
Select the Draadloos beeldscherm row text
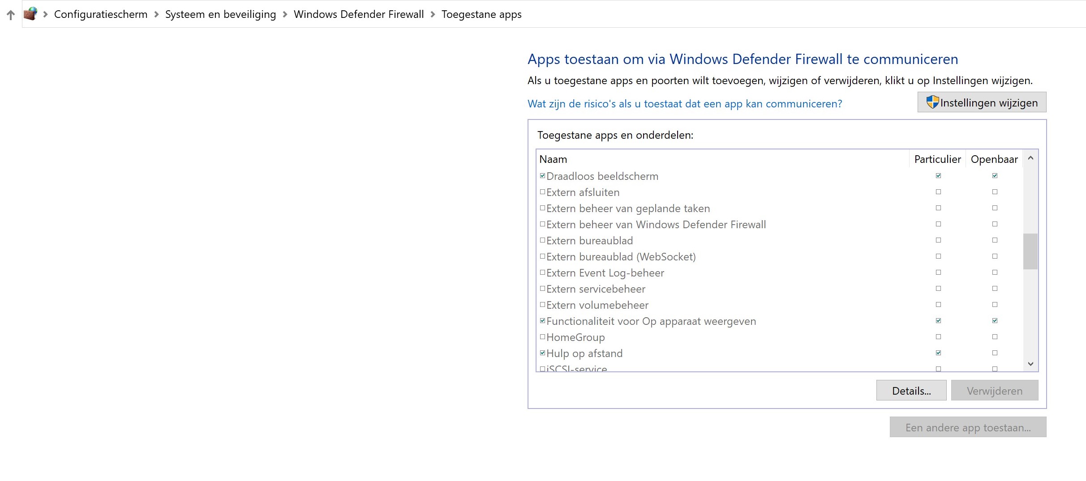coord(602,176)
